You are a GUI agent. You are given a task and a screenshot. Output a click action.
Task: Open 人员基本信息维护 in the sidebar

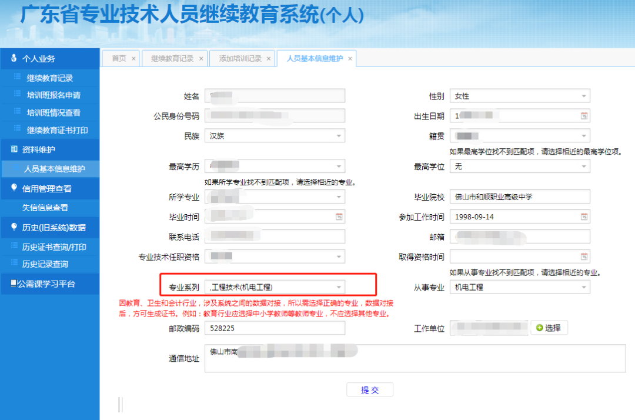coord(50,168)
